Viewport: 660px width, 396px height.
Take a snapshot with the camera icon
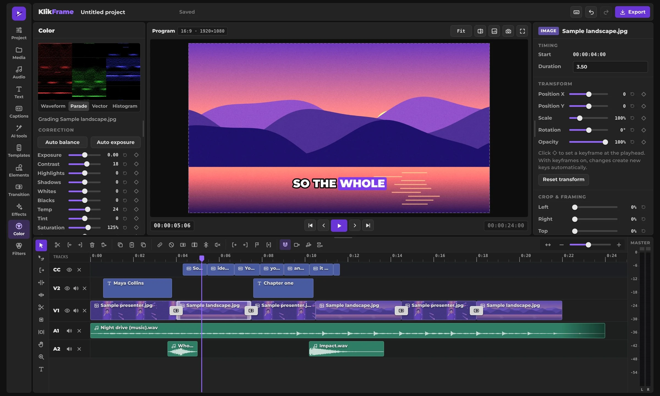click(x=508, y=31)
